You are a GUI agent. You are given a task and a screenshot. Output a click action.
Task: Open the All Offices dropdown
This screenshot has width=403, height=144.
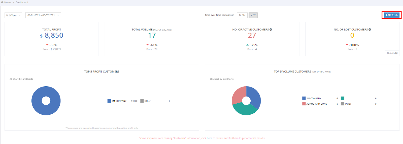point(13,15)
